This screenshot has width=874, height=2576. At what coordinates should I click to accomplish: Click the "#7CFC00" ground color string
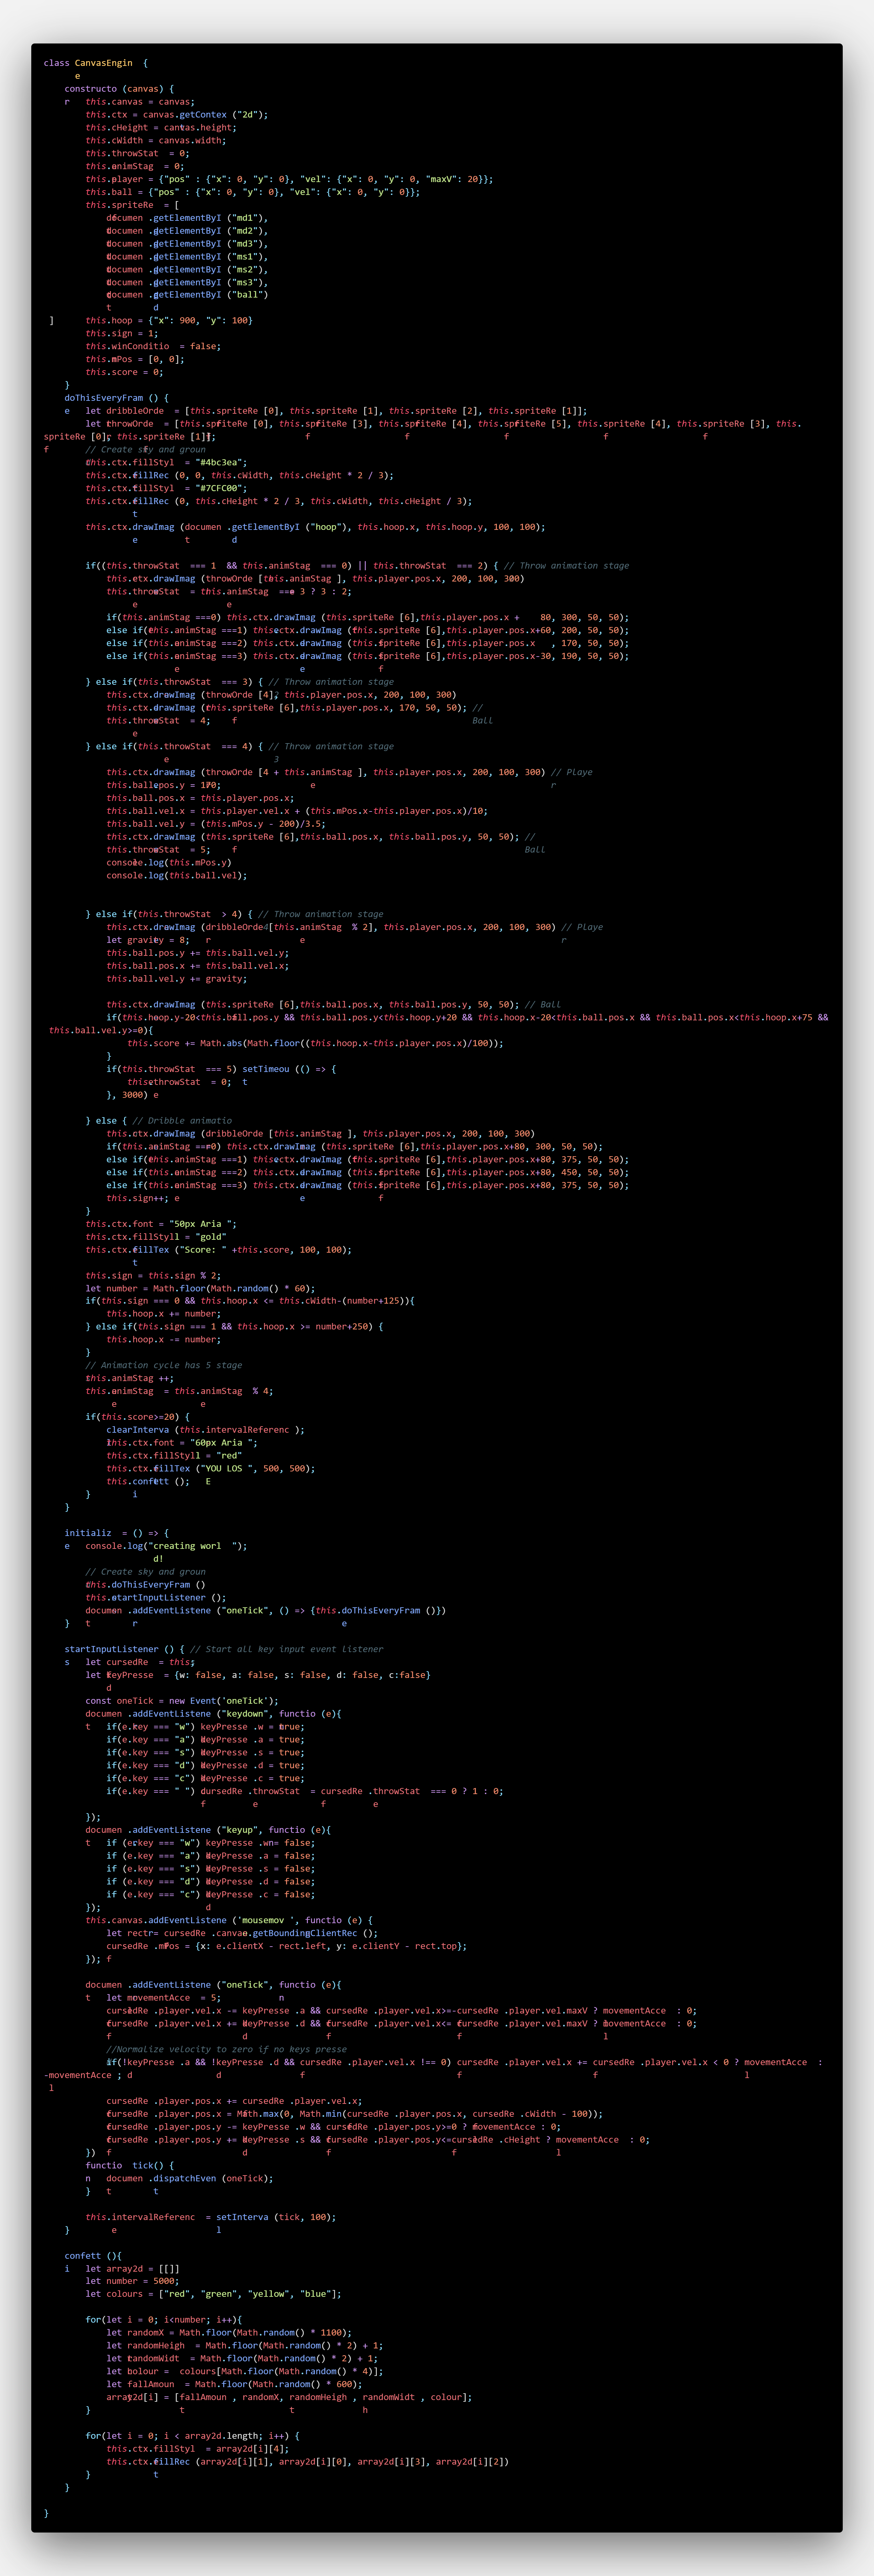click(x=219, y=488)
